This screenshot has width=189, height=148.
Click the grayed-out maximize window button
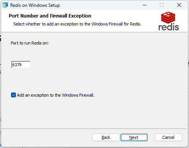pyautogui.click(x=162, y=5)
